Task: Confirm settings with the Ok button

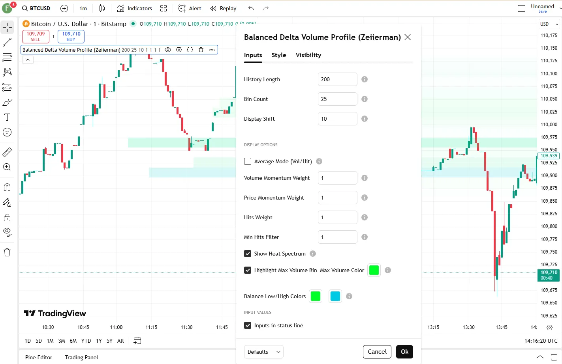Action: pos(404,352)
